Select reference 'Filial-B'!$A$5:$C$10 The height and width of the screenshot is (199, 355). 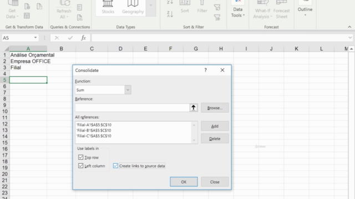(x=94, y=130)
